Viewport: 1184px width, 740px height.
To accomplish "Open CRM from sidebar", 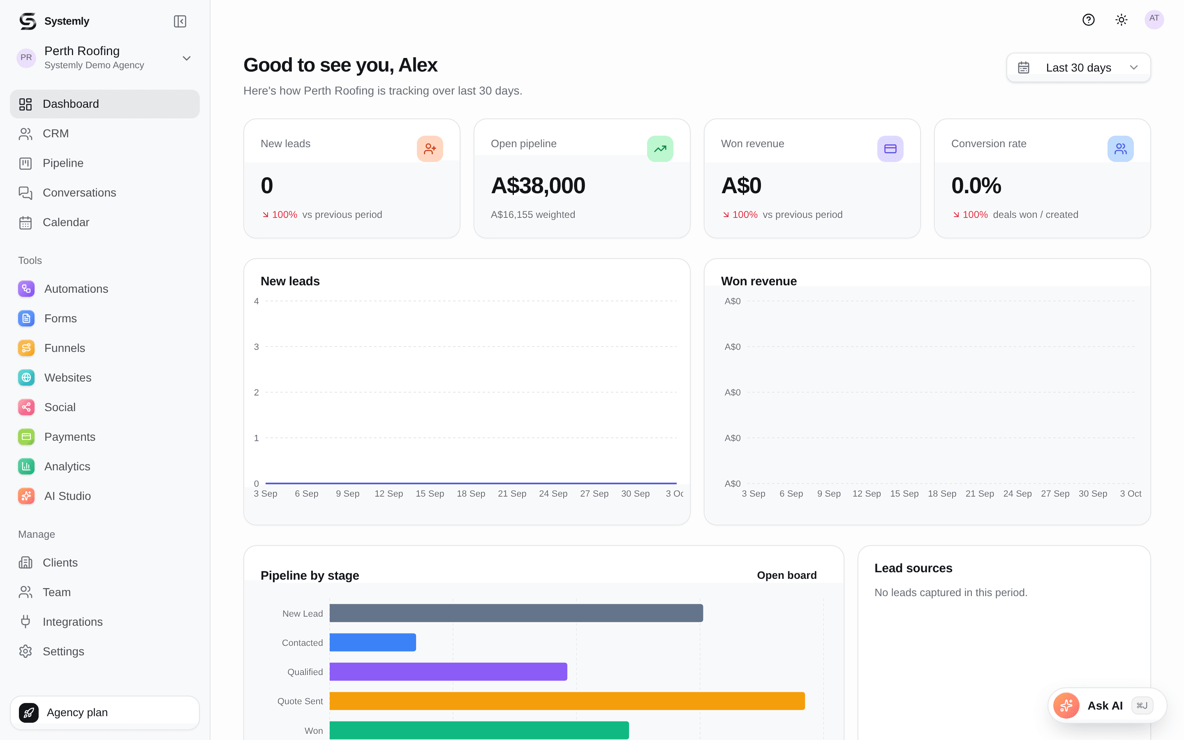I will click(105, 134).
